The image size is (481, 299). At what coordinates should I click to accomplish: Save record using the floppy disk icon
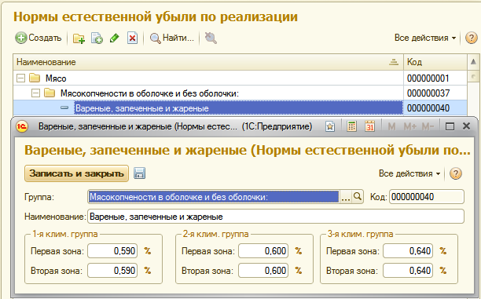coord(140,173)
